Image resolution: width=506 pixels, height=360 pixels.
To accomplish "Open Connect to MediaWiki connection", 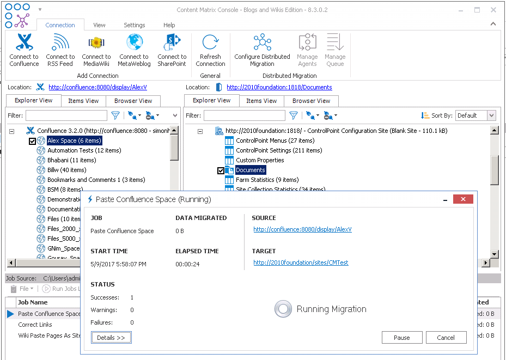I will coord(96,49).
